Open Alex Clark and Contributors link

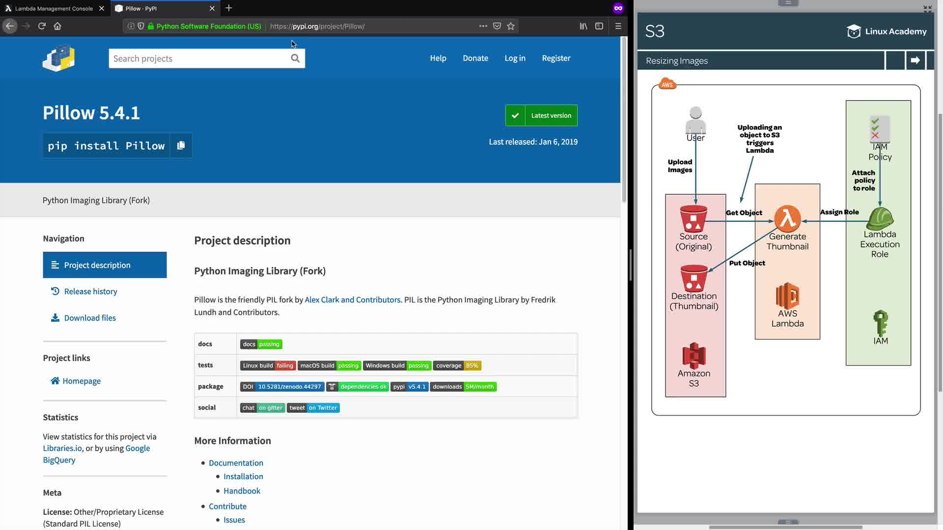tap(352, 300)
